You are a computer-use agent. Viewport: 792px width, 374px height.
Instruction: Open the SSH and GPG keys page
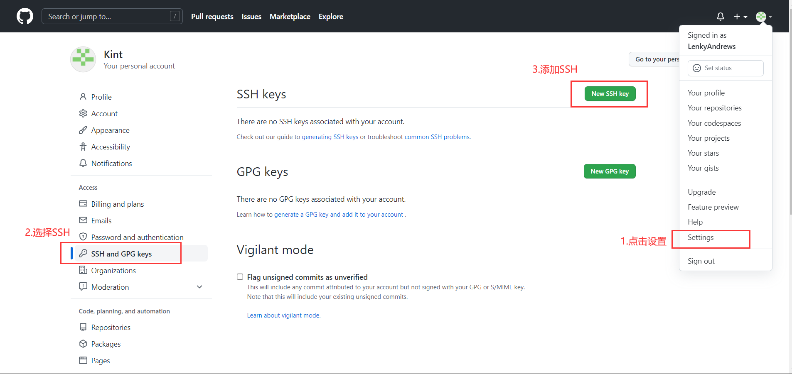click(141, 254)
